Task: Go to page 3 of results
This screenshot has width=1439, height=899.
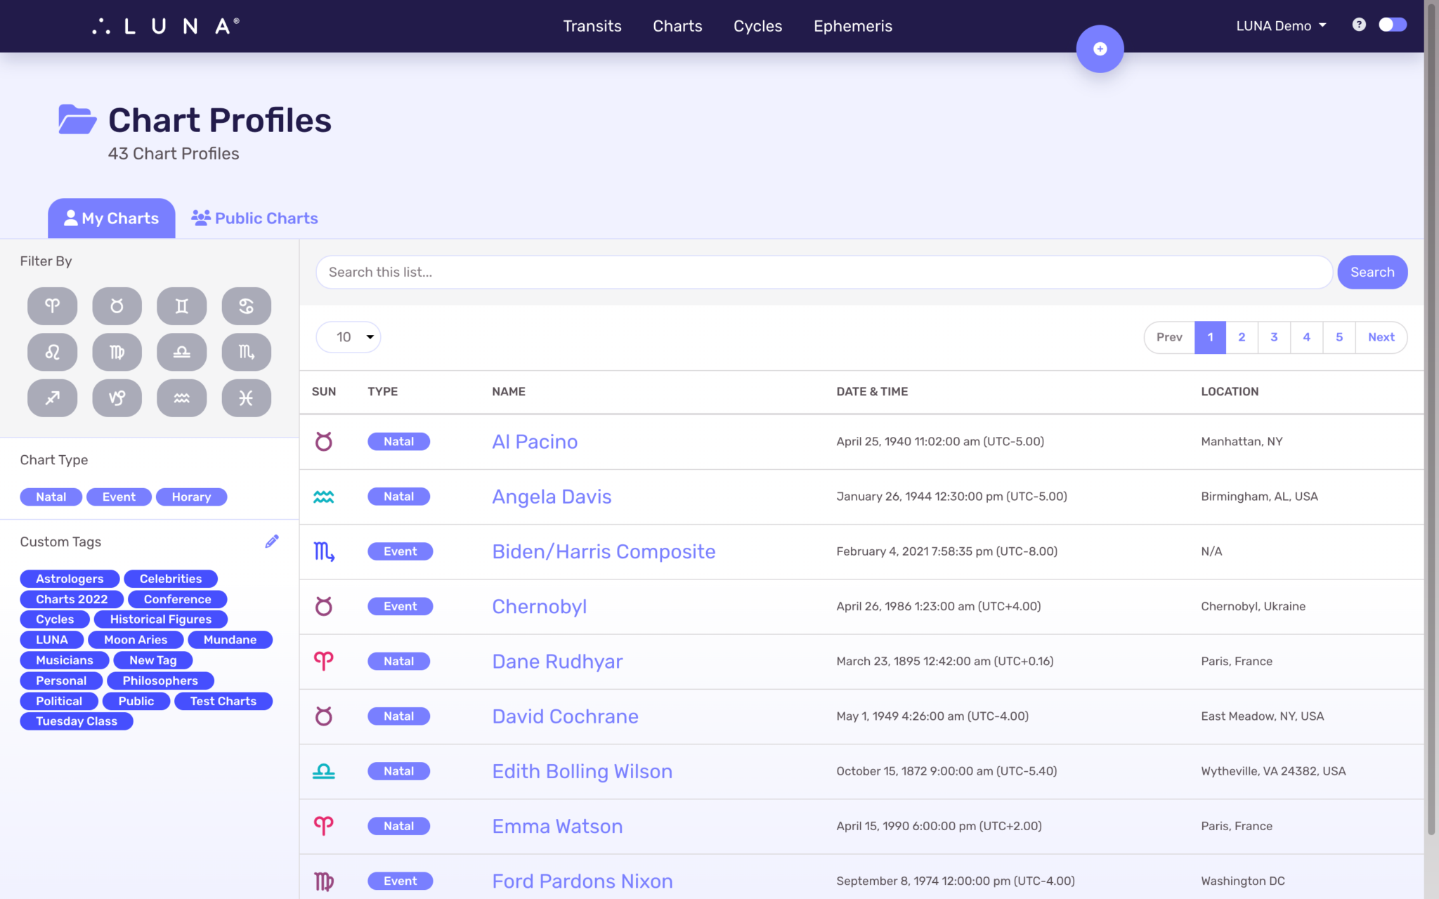Action: click(1274, 337)
